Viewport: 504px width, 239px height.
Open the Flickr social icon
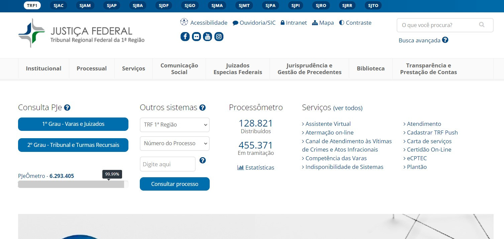coord(196,36)
